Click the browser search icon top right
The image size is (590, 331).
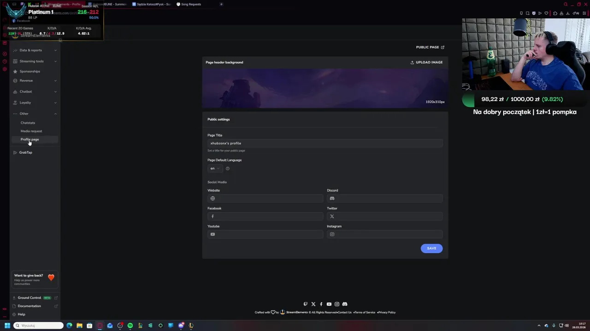(566, 4)
